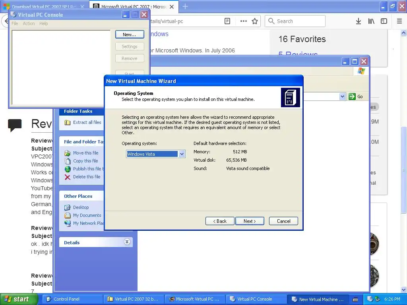Open Firefox downloads arrow icon
This screenshot has height=305, width=407.
[x=358, y=21]
